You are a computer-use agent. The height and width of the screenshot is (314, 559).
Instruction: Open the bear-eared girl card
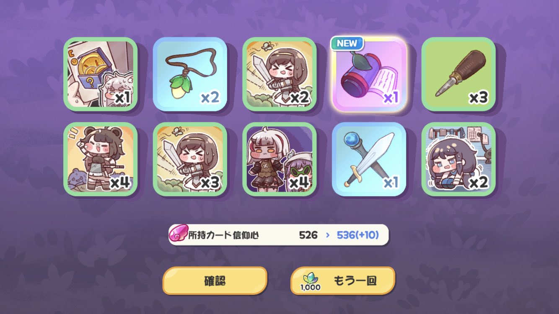[x=101, y=159]
